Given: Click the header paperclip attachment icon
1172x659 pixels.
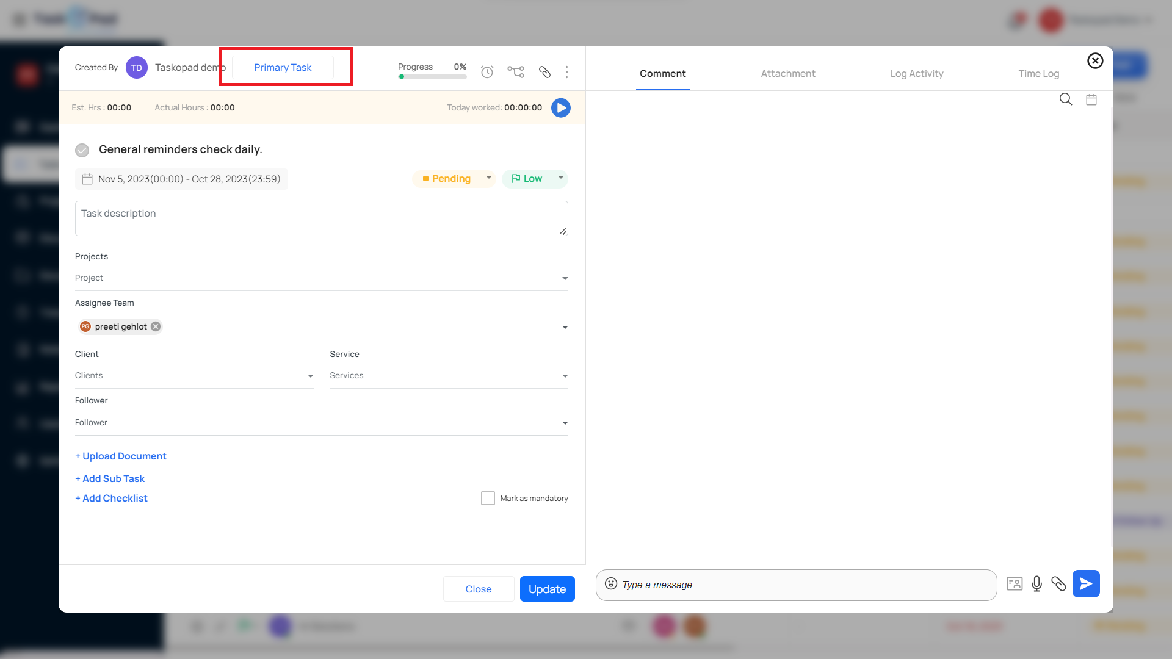Looking at the screenshot, I should (x=544, y=72).
